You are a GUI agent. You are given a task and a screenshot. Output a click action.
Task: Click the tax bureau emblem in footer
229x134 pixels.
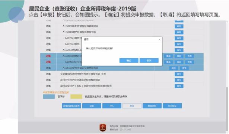(x=103, y=128)
